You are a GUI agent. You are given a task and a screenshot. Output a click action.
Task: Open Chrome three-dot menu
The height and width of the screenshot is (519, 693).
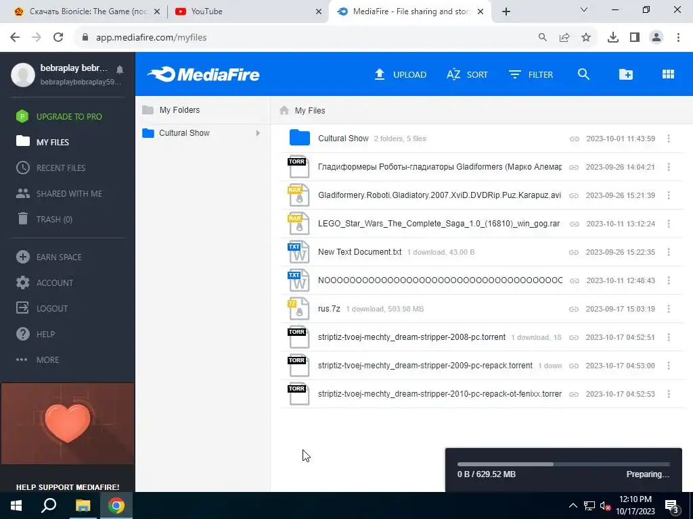pyautogui.click(x=678, y=38)
